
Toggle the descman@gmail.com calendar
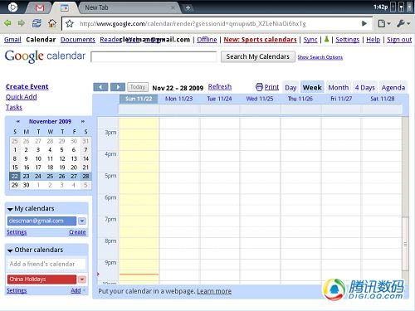click(41, 221)
